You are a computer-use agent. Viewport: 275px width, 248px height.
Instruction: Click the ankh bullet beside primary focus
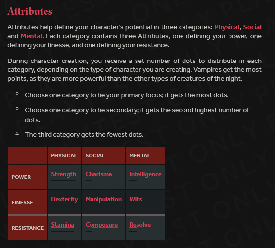[17, 95]
